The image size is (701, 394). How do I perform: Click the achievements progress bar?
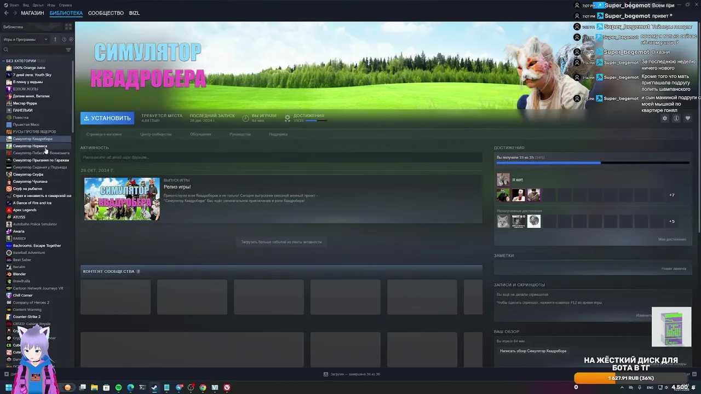pos(593,163)
